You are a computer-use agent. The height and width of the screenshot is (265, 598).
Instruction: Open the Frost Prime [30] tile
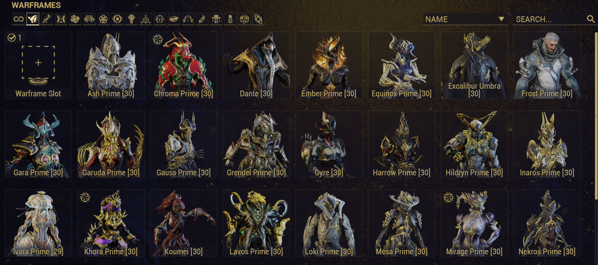[x=547, y=65]
